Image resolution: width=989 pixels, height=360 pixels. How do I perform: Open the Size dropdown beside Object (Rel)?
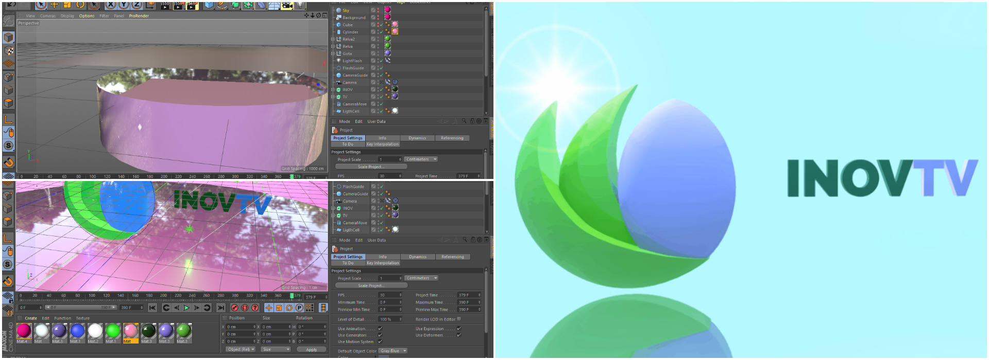[276, 349]
